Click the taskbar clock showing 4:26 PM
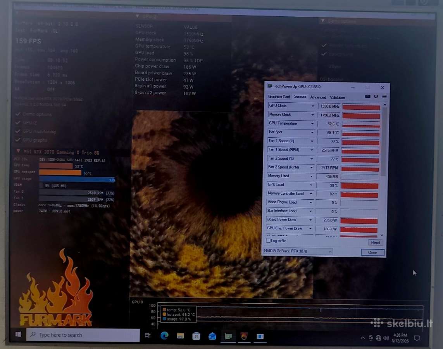 [400, 338]
